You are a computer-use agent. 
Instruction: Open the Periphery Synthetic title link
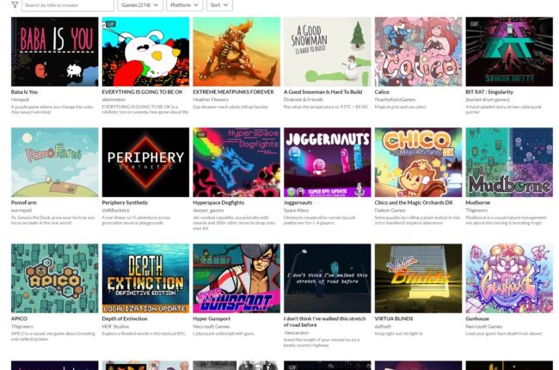(x=125, y=202)
